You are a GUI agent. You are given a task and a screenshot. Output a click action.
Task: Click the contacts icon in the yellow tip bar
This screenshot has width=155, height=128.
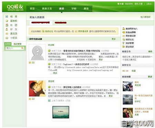[x=76, y=31]
